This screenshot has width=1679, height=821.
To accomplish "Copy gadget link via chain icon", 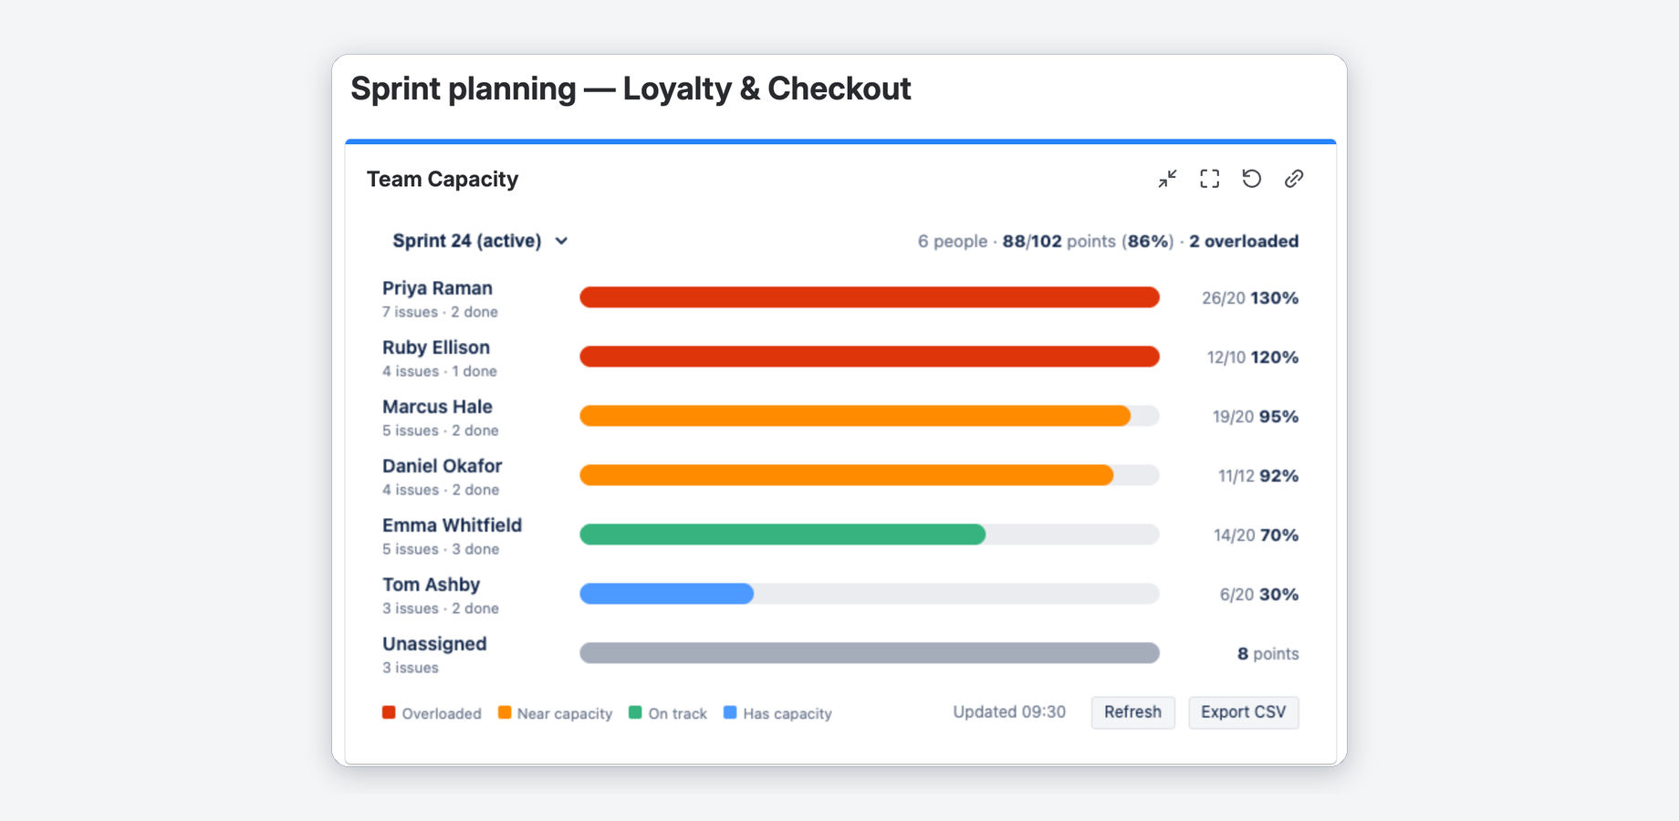I will pyautogui.click(x=1294, y=179).
